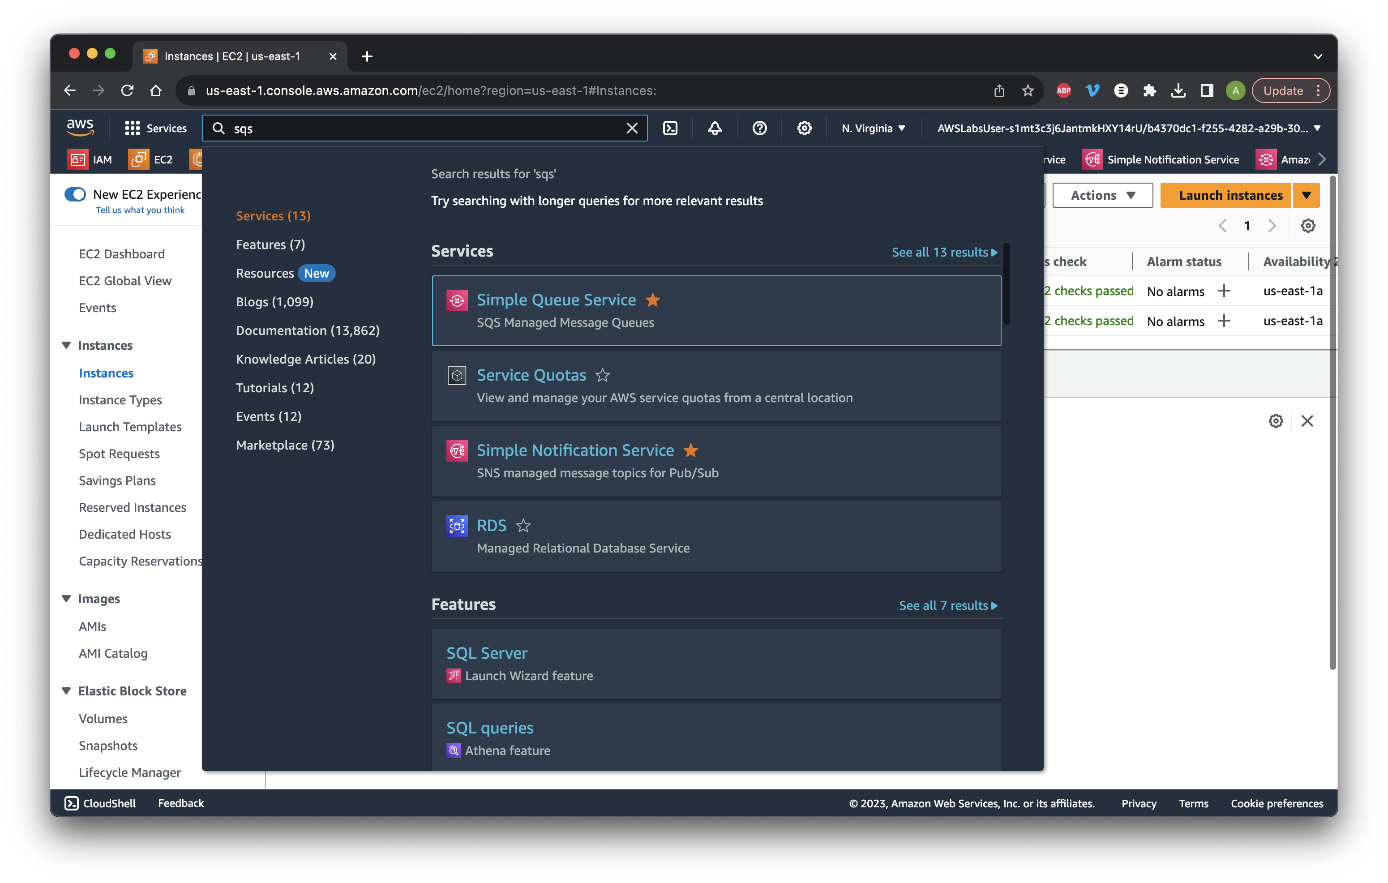Add alarm plus for second instance row
1388x883 pixels.
click(1224, 321)
